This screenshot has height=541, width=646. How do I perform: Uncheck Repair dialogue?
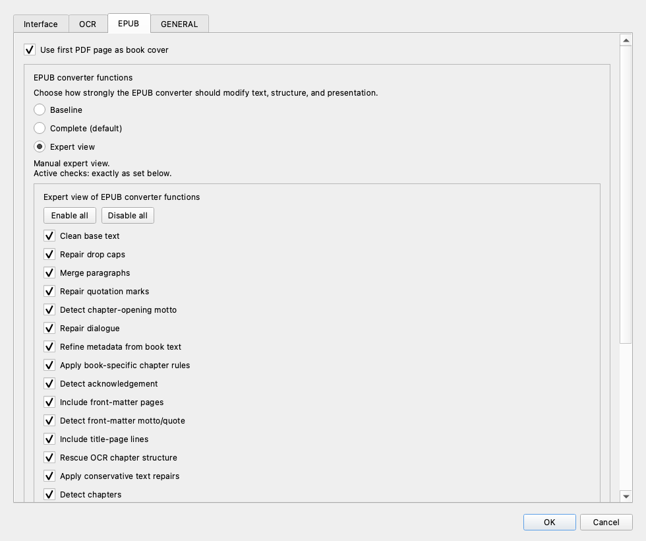point(49,329)
